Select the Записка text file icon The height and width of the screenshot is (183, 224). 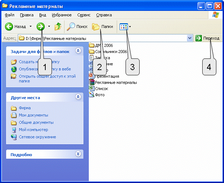pos(91,58)
